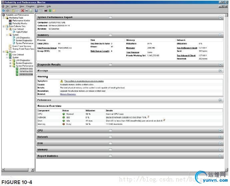Expand the LAN Diagnostics node under Reports
The image size is (230, 186).
pyautogui.click(x=10, y=60)
